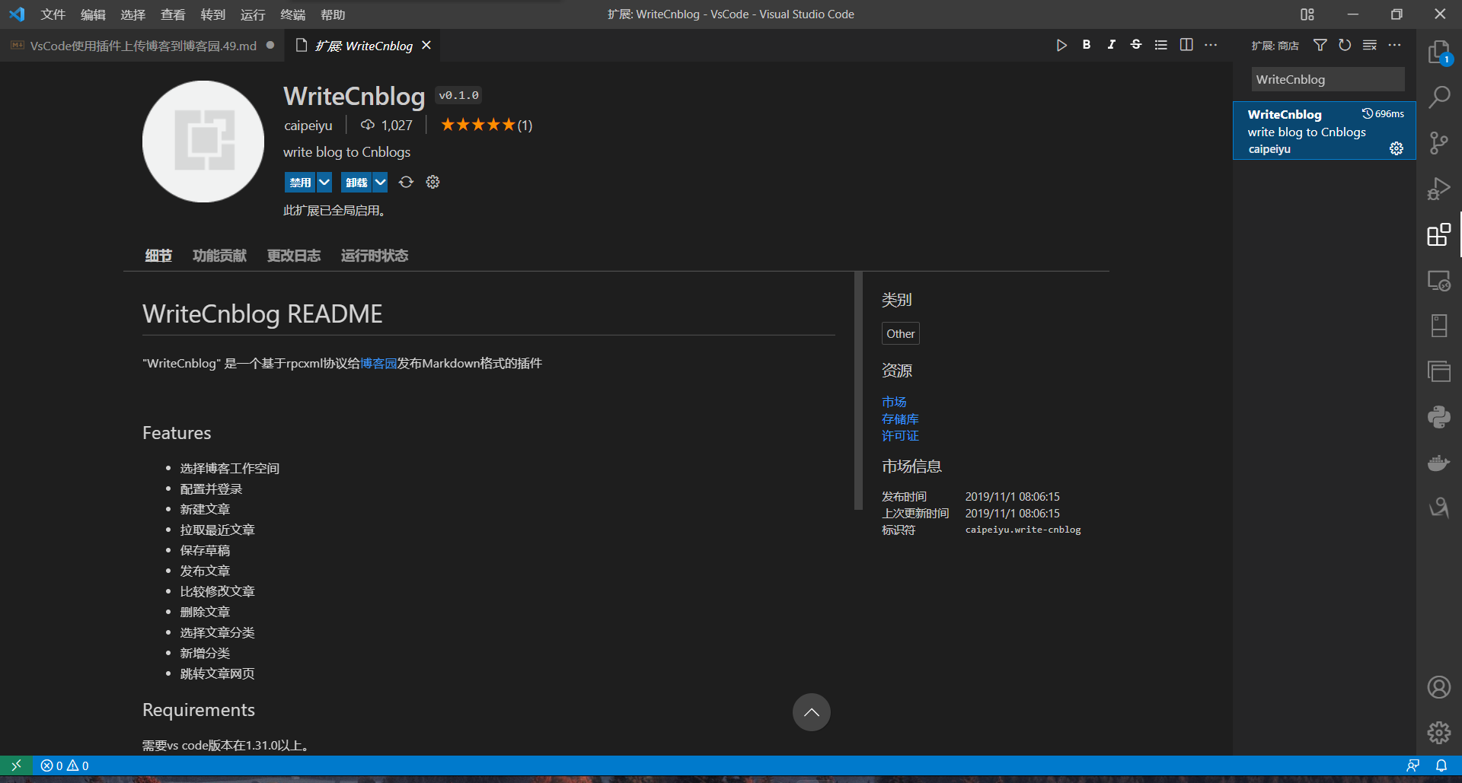Refresh the extensions list

[1345, 45]
